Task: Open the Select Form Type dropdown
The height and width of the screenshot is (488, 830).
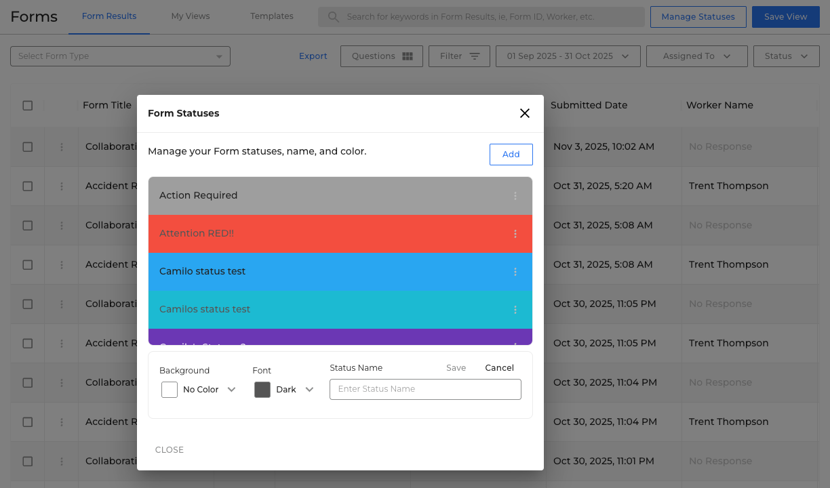Action: (x=120, y=56)
